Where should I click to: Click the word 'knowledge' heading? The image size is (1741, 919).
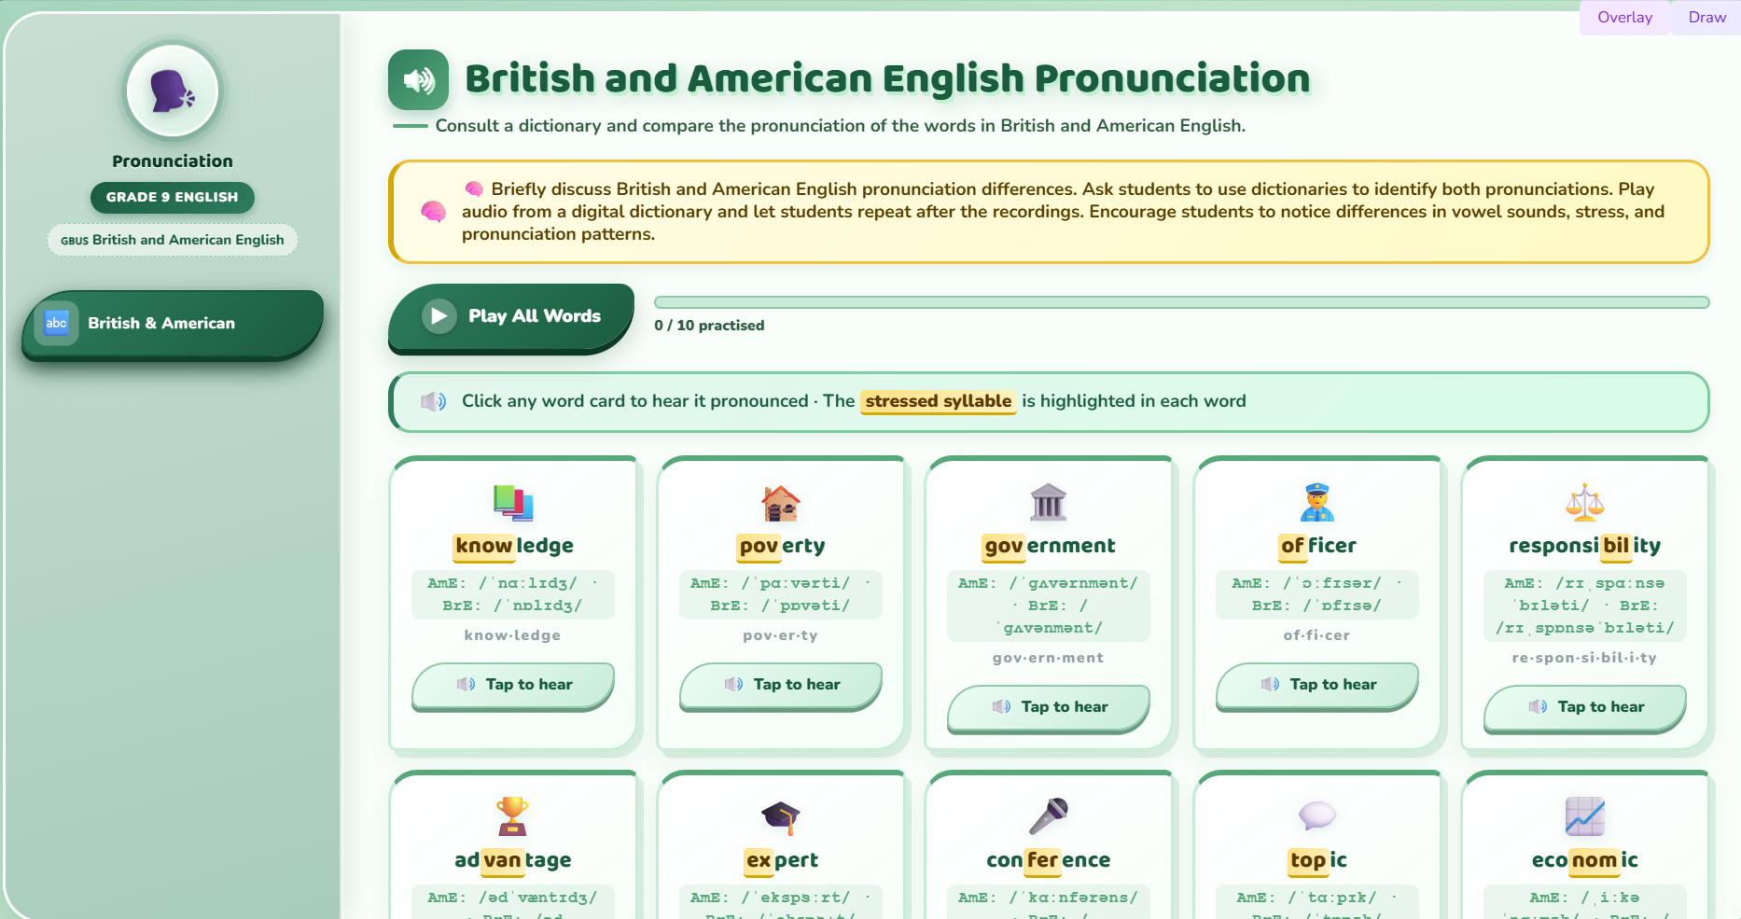pos(513,546)
